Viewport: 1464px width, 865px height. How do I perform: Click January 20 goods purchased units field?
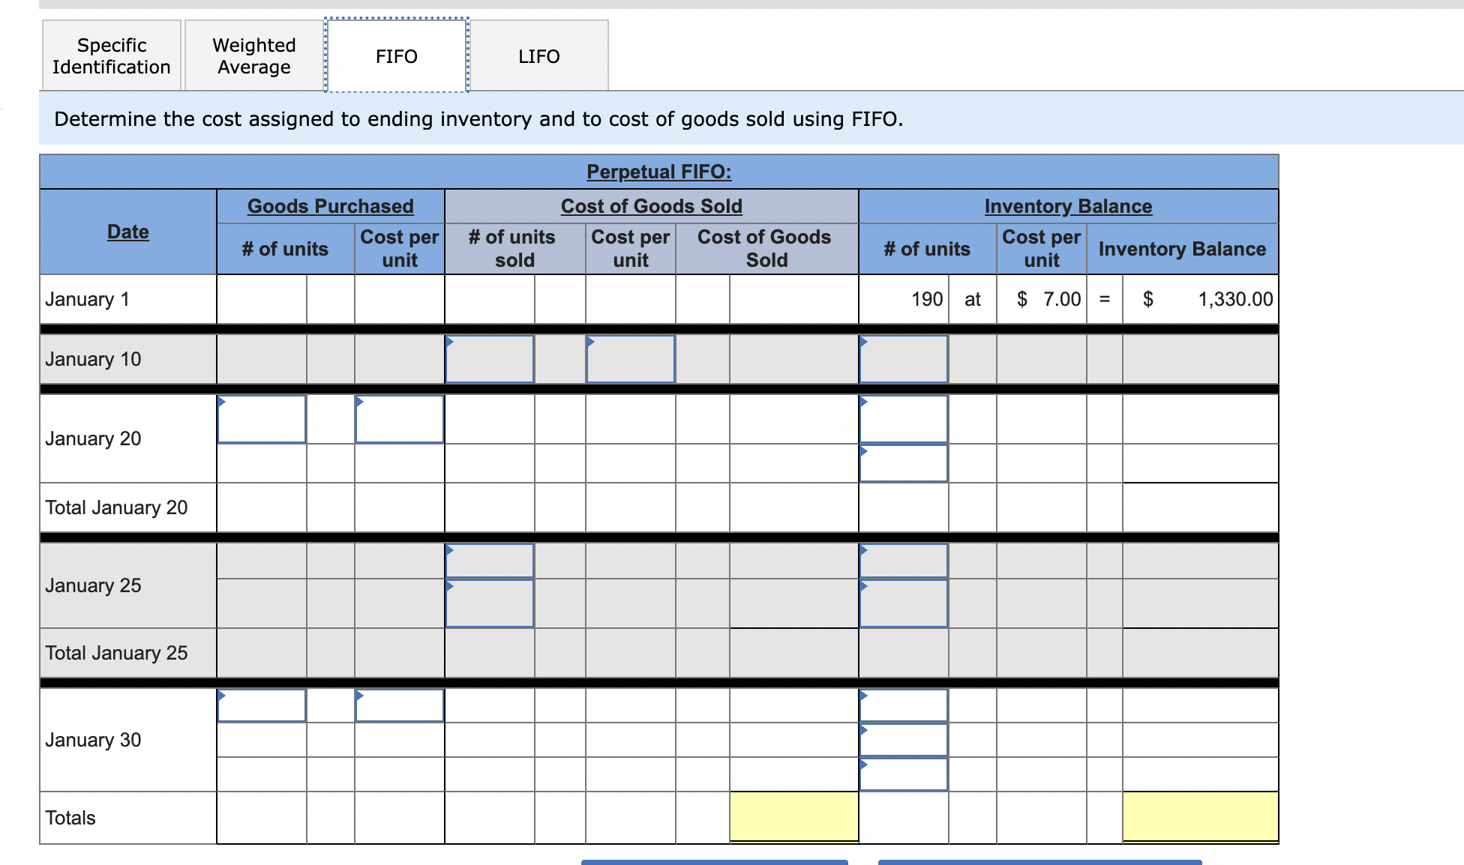tap(261, 420)
